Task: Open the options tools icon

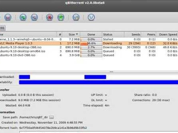Action: [76, 17]
